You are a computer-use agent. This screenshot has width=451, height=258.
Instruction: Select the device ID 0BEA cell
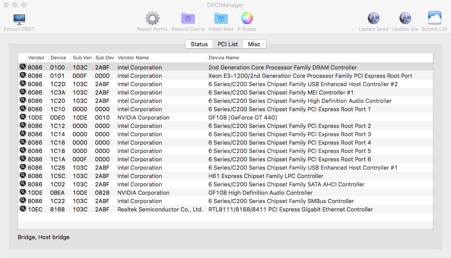tap(58, 193)
